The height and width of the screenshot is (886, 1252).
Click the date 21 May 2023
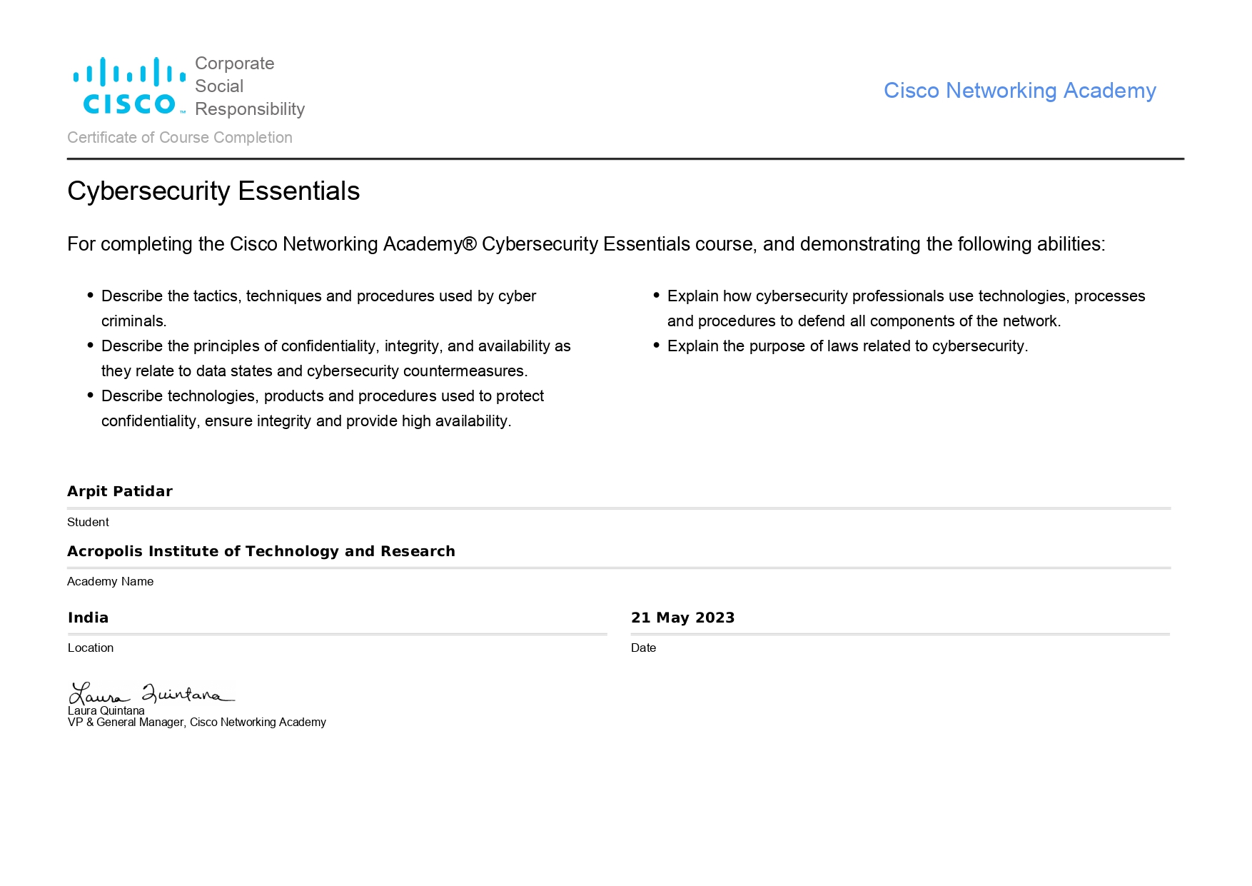click(682, 618)
